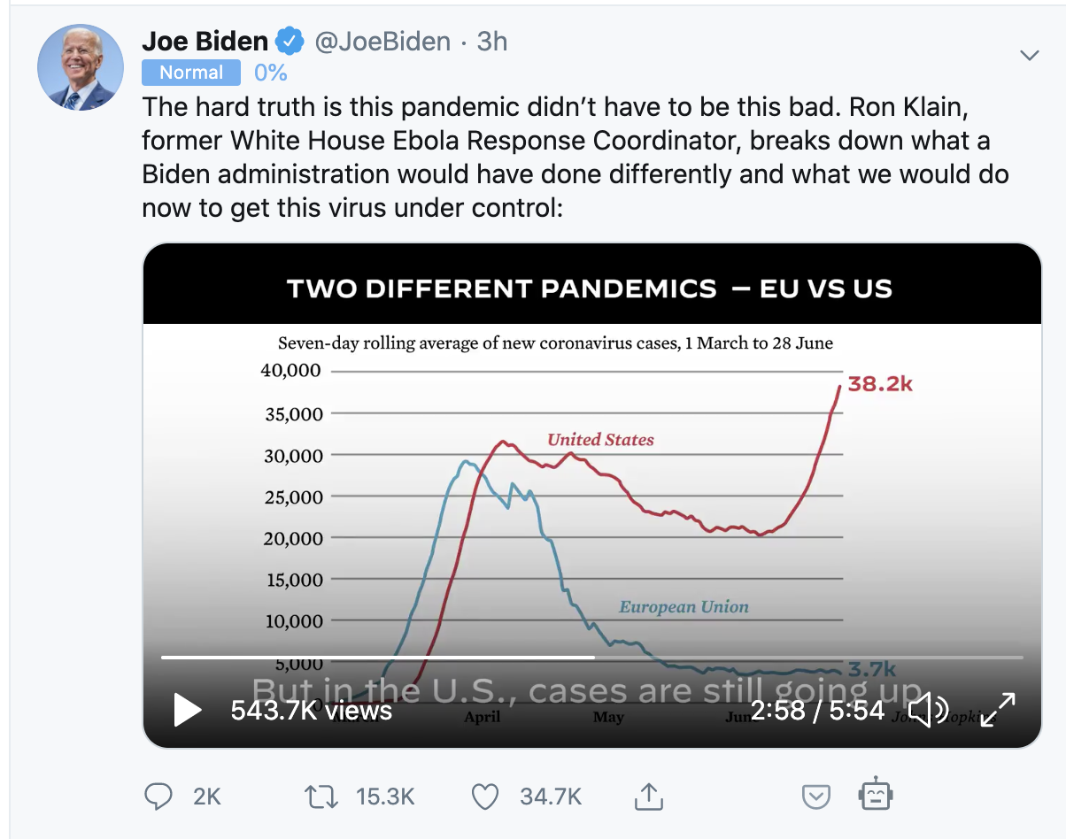1066x839 pixels.
Task: Click the 0% score indicator
Action: point(270,73)
